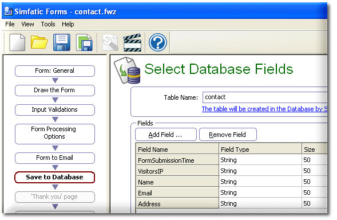Open help with the blue question mark icon
The image size is (337, 220).
pyautogui.click(x=158, y=42)
